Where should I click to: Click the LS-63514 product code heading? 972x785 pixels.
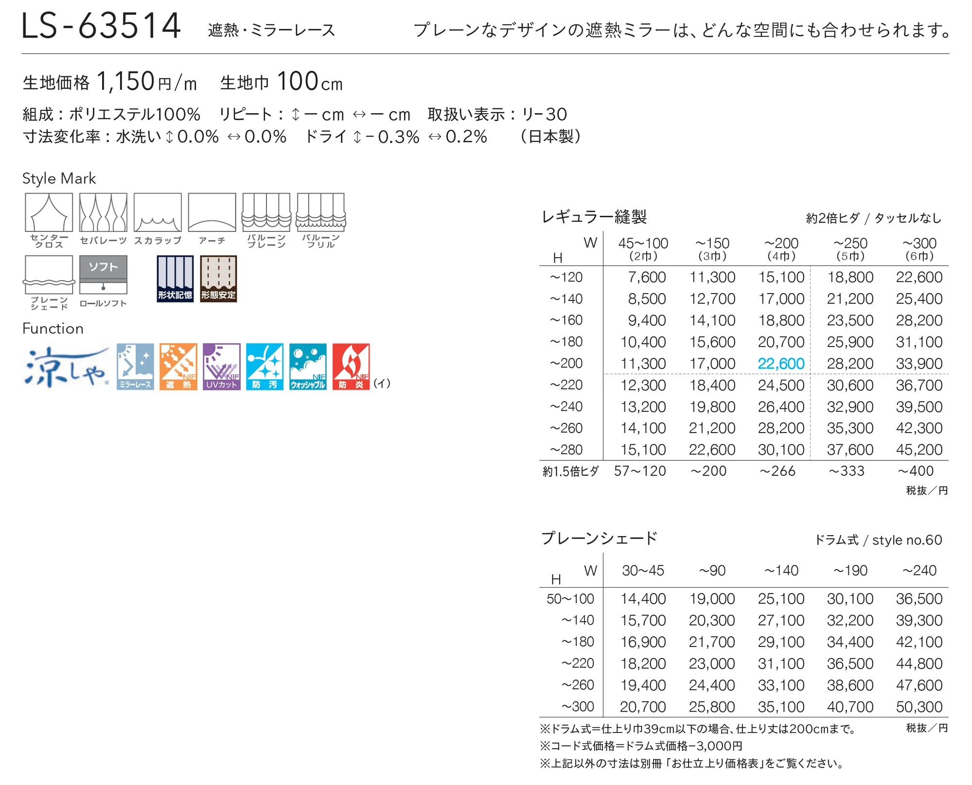pos(101,26)
